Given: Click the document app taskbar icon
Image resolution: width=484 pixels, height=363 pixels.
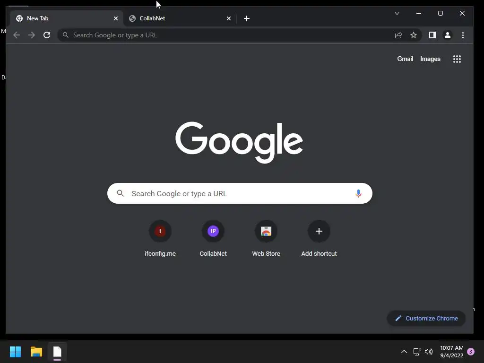Looking at the screenshot, I should pyautogui.click(x=57, y=352).
